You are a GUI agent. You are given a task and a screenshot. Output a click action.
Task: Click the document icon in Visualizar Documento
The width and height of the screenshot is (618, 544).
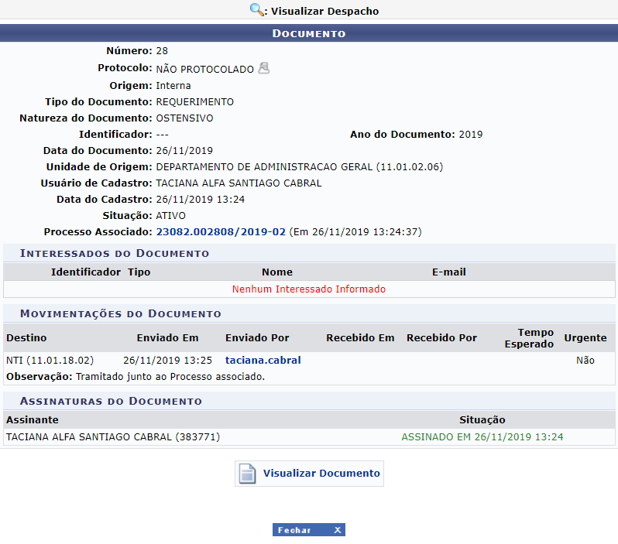pyautogui.click(x=248, y=473)
